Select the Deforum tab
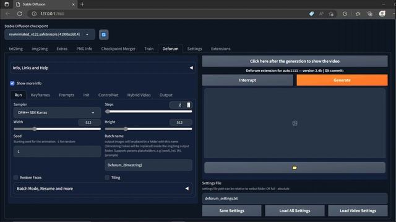Viewport: 396px width, 222px height. [171, 49]
